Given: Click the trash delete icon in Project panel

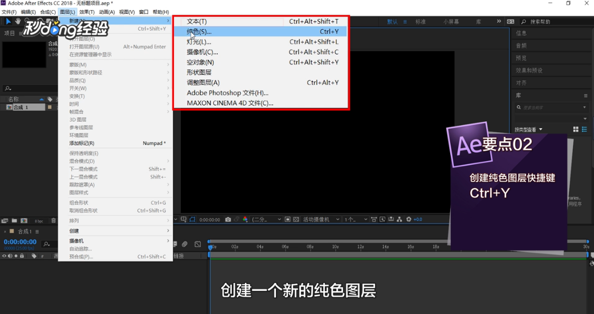Looking at the screenshot, I should [x=53, y=220].
